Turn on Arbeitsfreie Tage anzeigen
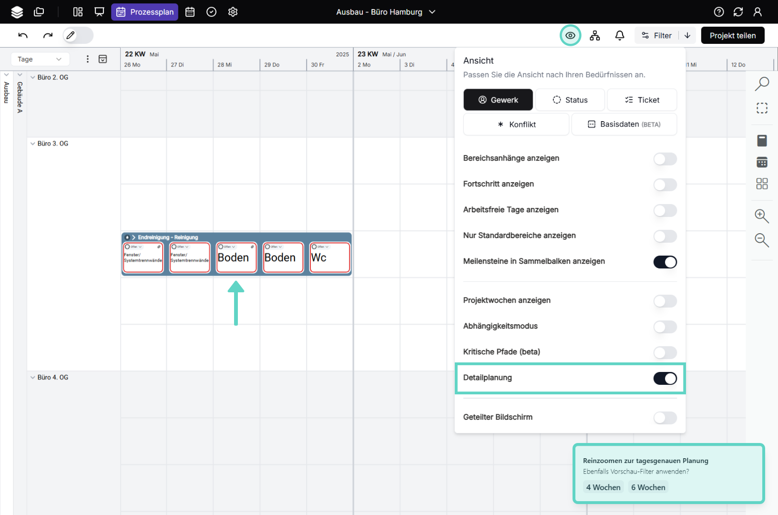778x515 pixels. click(665, 210)
